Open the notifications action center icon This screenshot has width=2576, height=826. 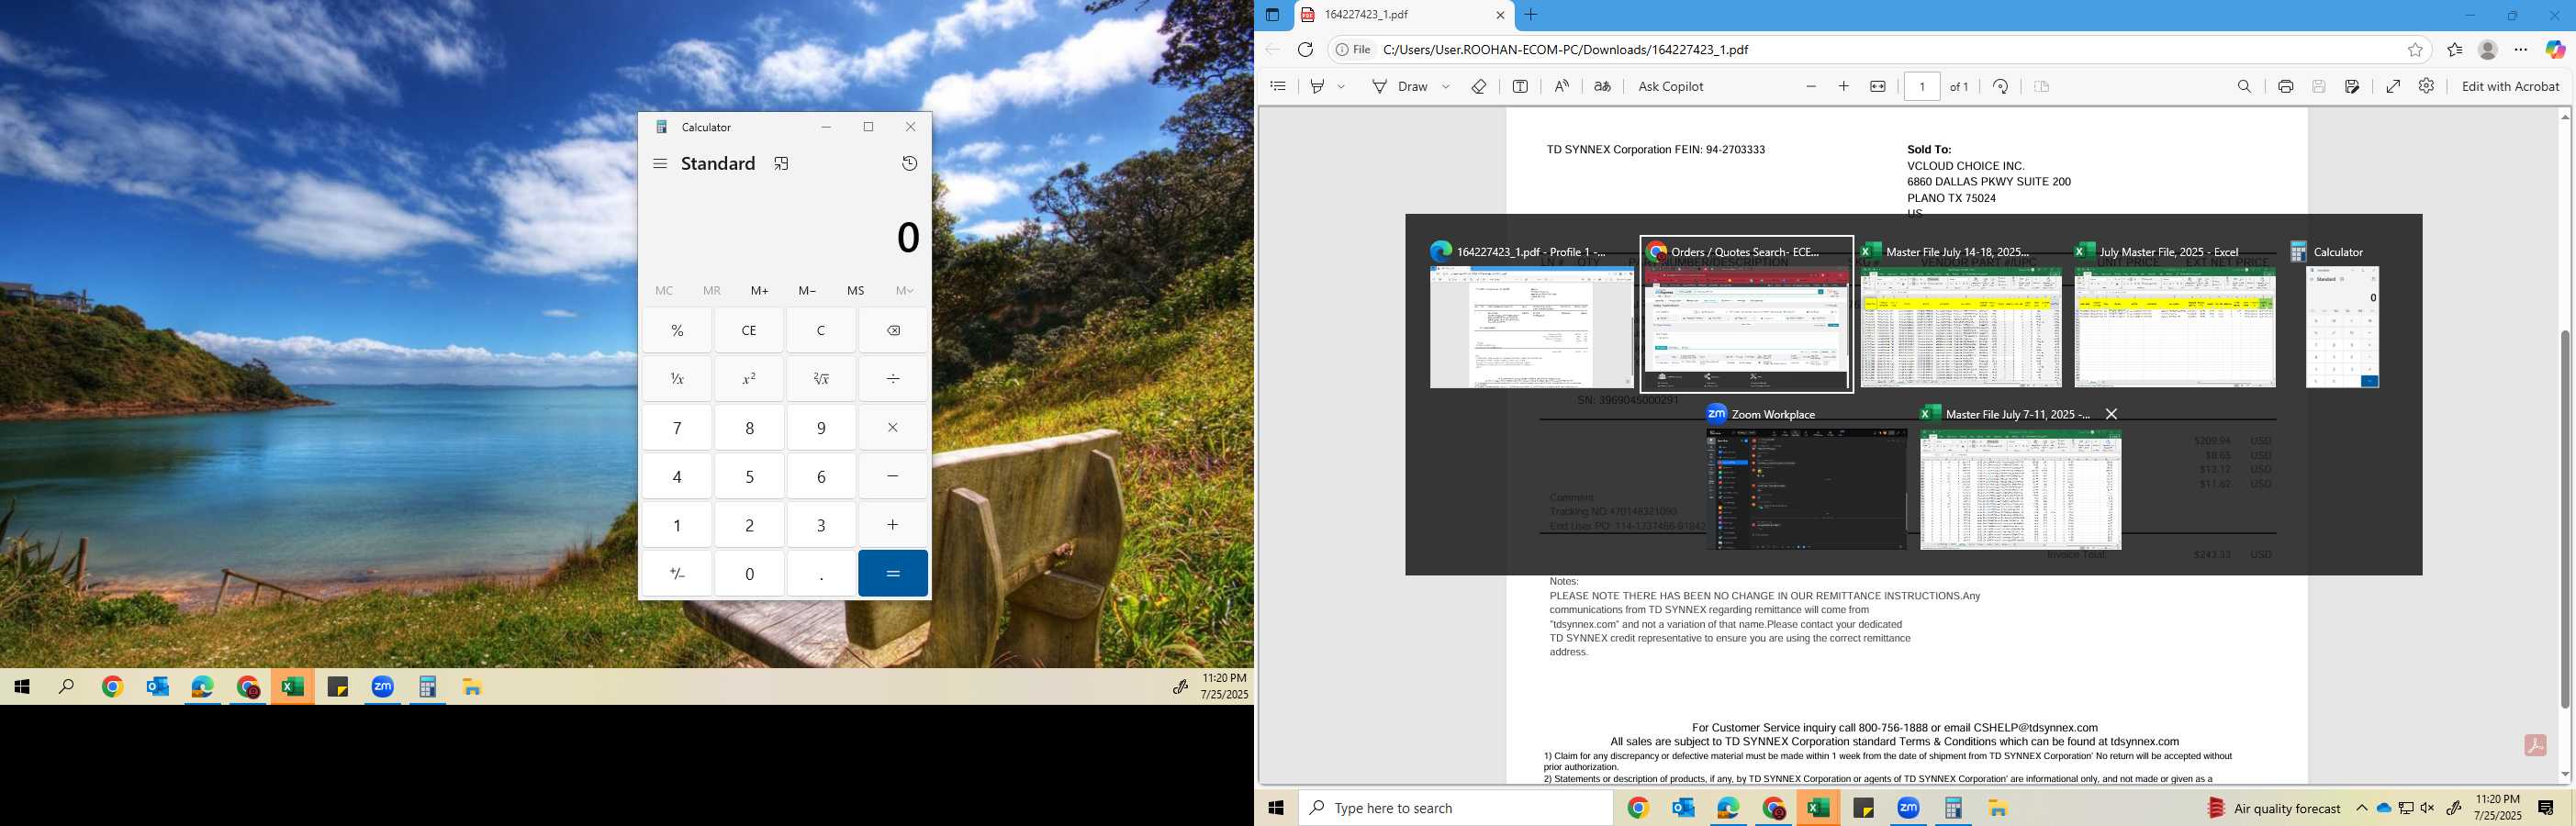pos(2546,808)
